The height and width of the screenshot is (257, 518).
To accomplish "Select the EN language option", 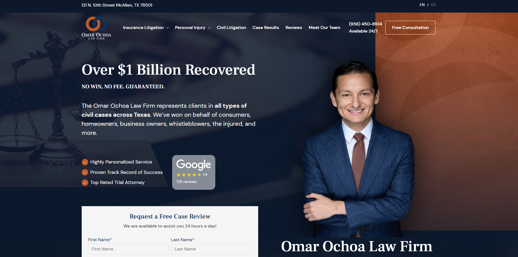I will (x=422, y=5).
